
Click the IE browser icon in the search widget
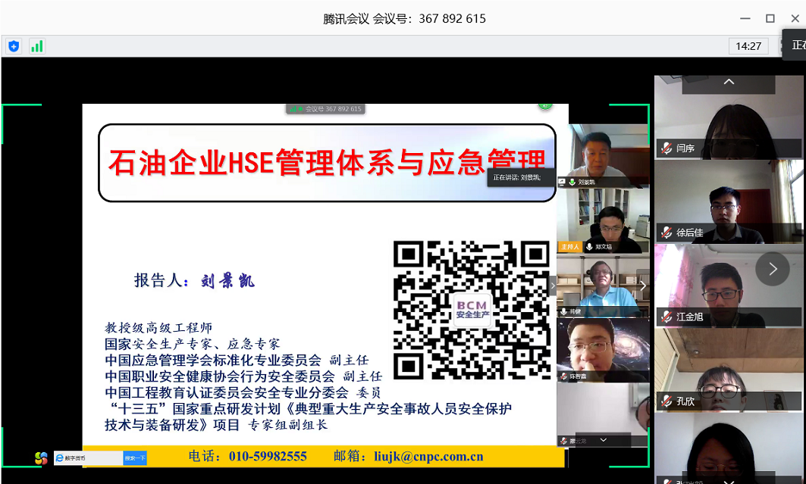[x=59, y=457]
